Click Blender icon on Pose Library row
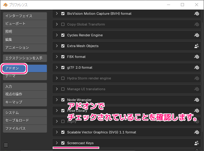This screenshot has height=151, width=204. click(197, 111)
